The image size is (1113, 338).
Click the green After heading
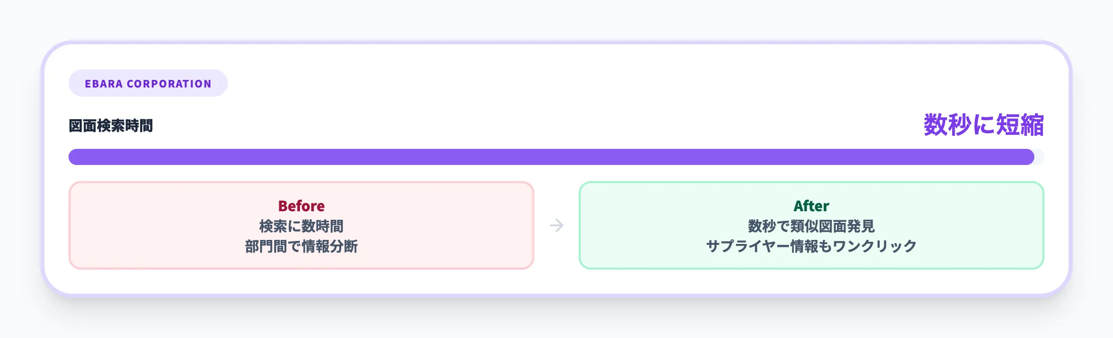tap(811, 206)
